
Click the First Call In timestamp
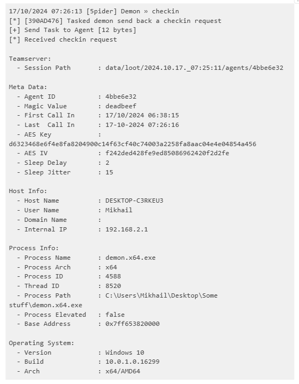(142, 115)
